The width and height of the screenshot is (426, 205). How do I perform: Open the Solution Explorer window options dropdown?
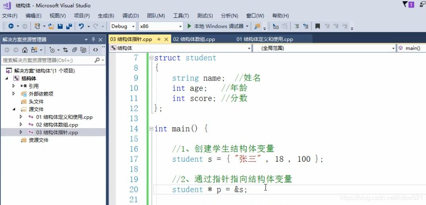86,40
